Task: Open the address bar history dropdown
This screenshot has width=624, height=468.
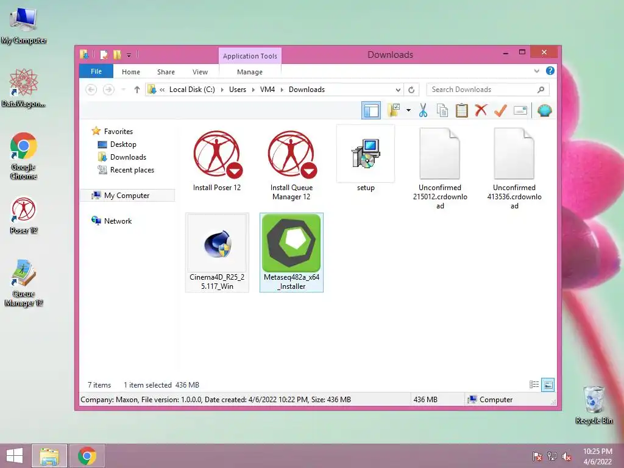Action: coord(398,90)
